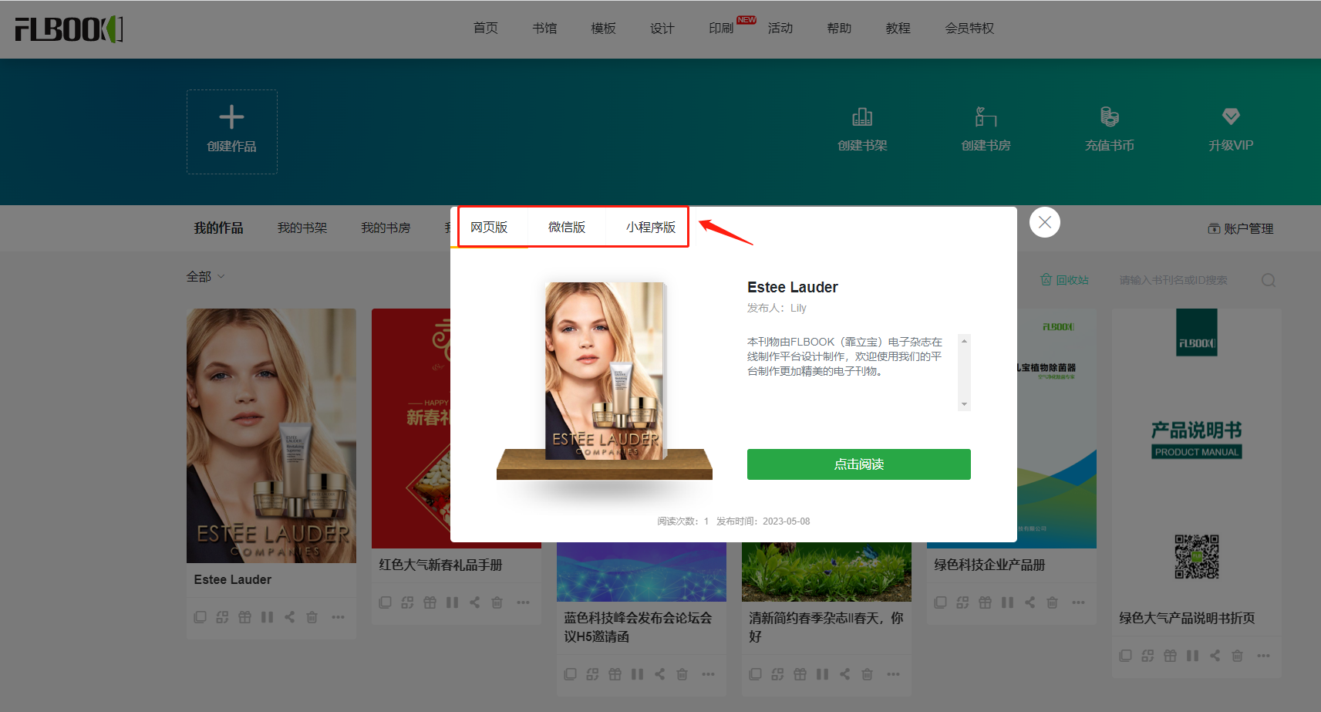Select the 我的书架 tab
Viewport: 1321px width, 712px height.
coord(302,228)
